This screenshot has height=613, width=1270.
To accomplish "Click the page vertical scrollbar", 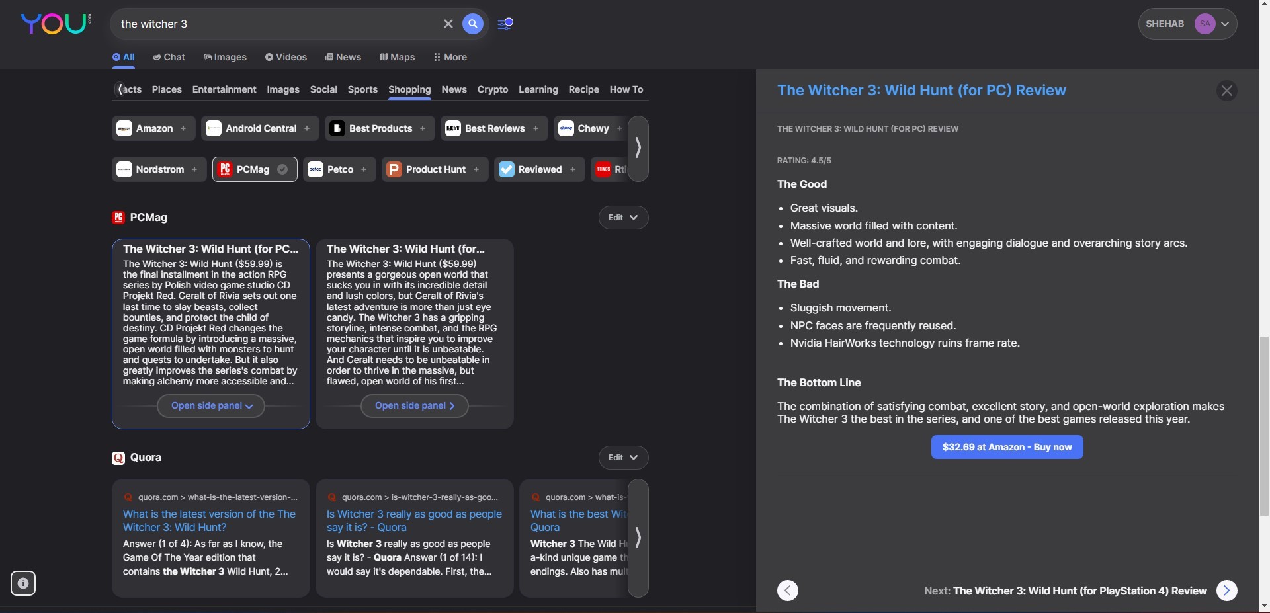I will (x=1264, y=425).
